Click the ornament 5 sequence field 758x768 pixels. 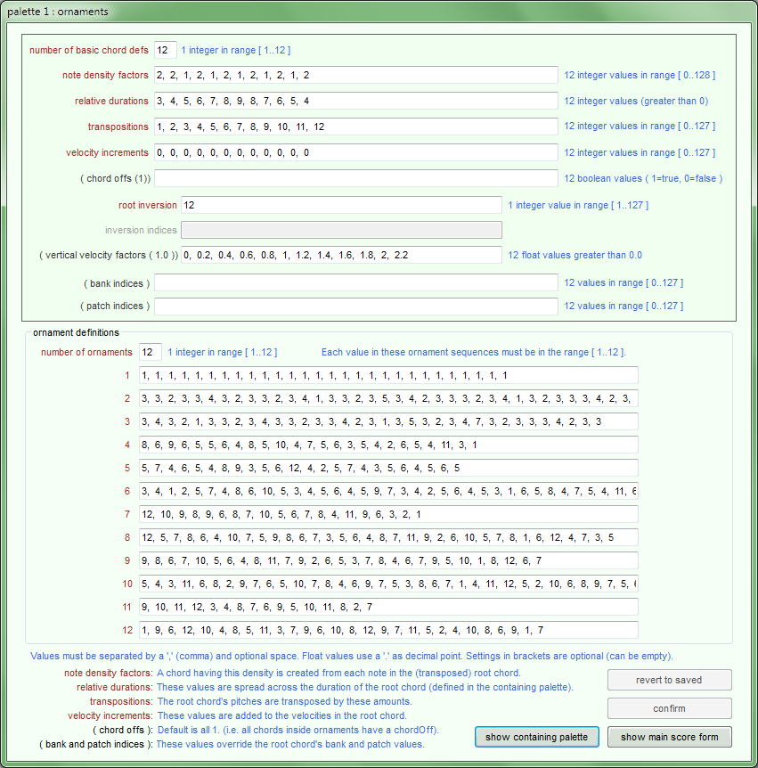pyautogui.click(x=388, y=468)
